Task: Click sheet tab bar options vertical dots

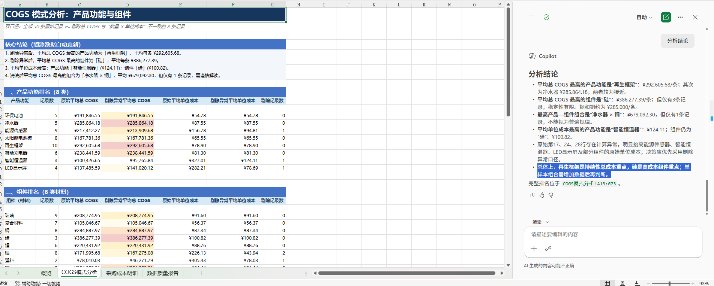Action: click(306, 273)
